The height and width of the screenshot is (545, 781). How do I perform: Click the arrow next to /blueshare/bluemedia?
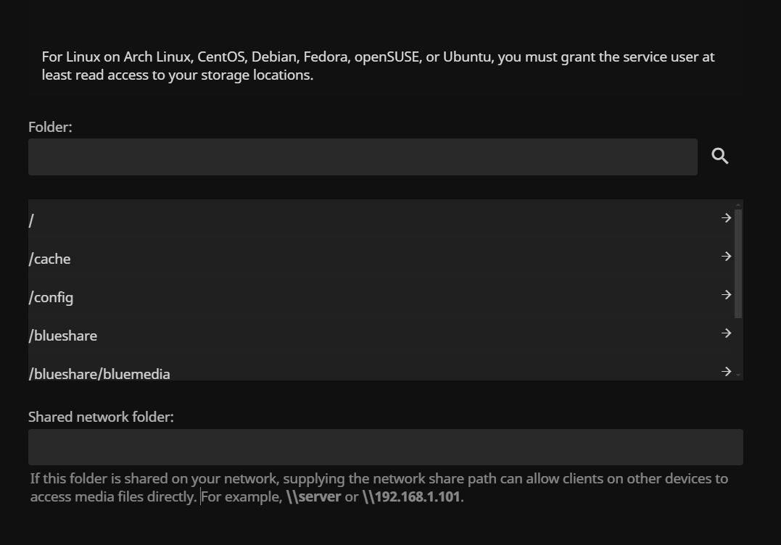pos(726,372)
